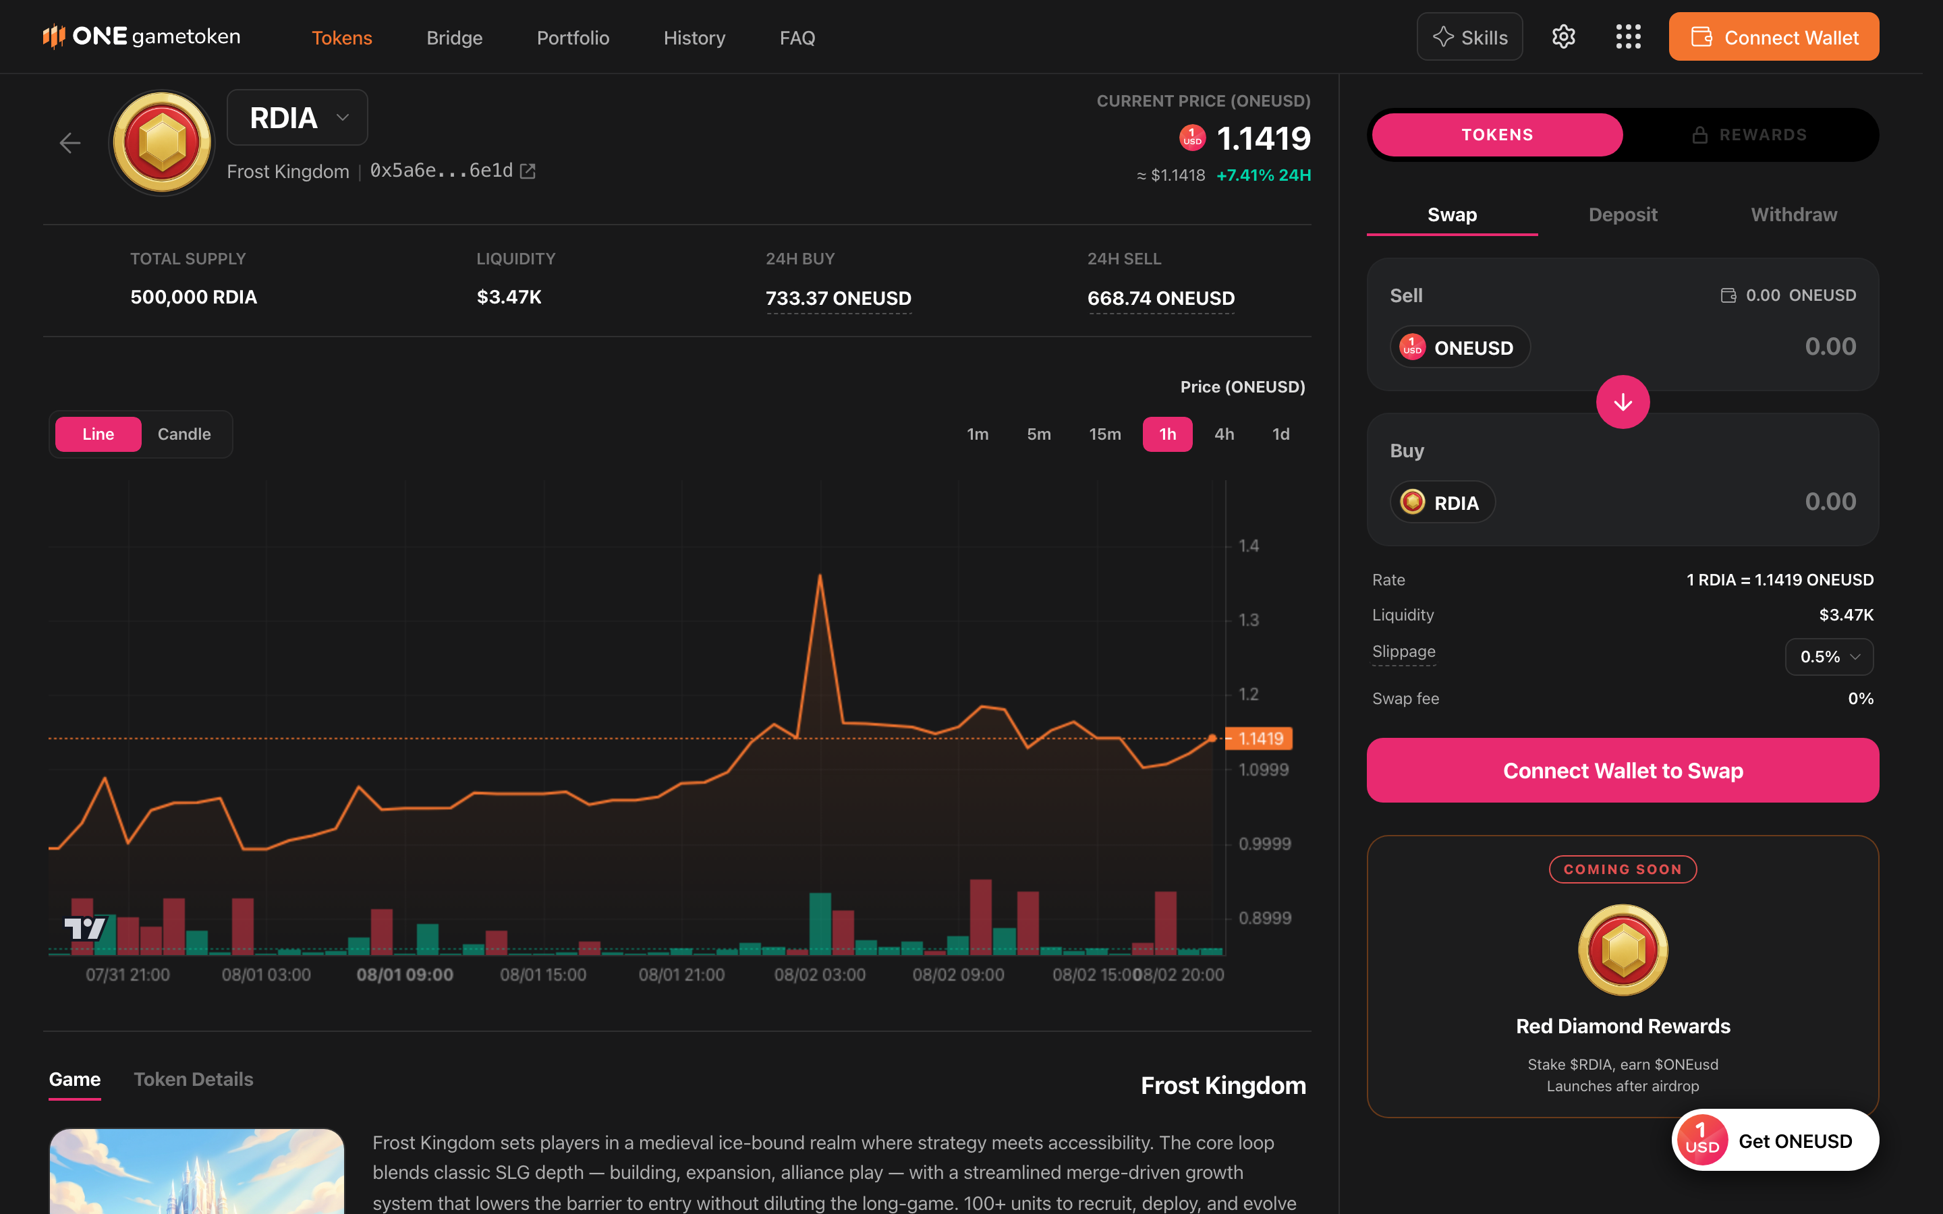Open the ONEUSD sell token selector
This screenshot has width=1943, height=1214.
pyautogui.click(x=1460, y=347)
